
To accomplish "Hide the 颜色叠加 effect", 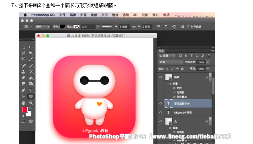I will pyautogui.click(x=174, y=96).
